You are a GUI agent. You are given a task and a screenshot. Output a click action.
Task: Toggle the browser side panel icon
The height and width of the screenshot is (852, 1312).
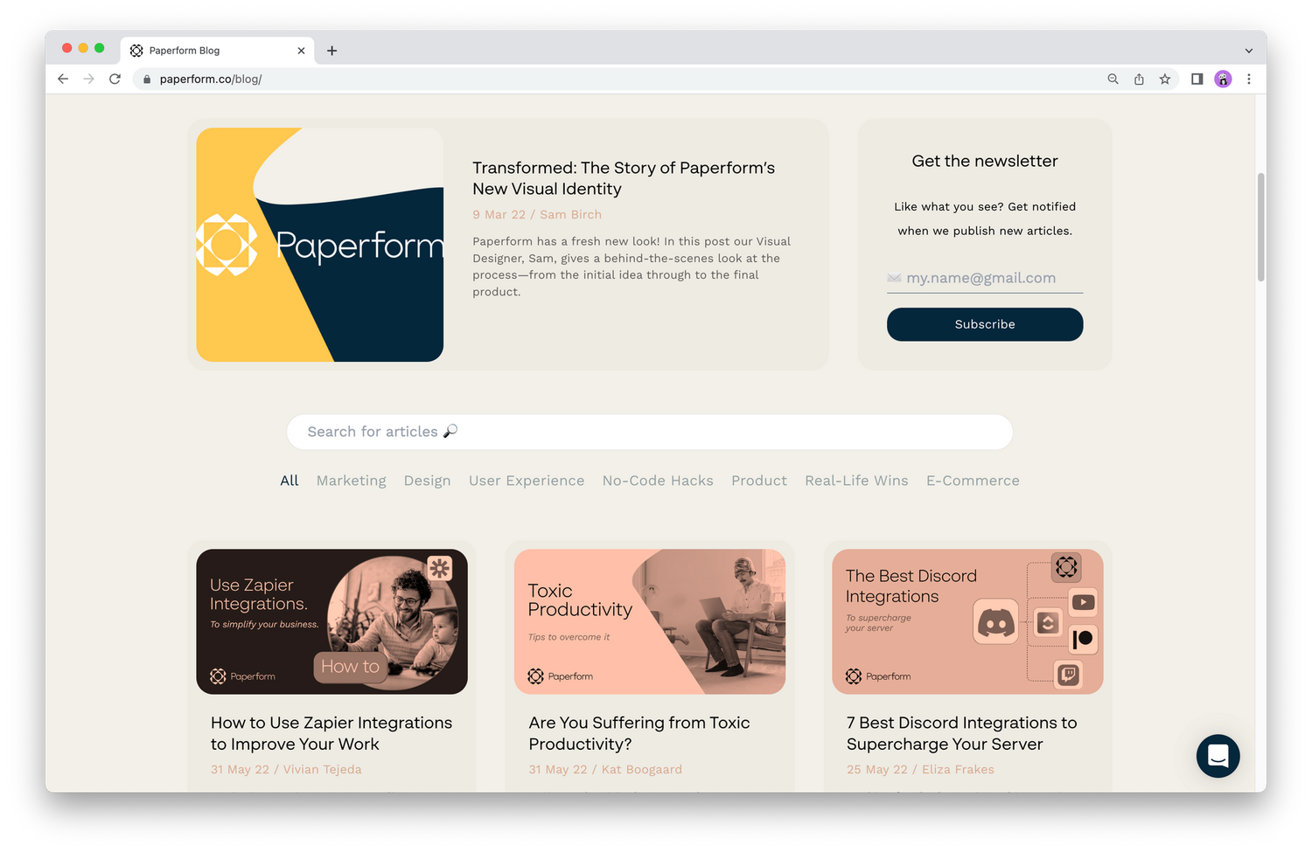[1197, 79]
